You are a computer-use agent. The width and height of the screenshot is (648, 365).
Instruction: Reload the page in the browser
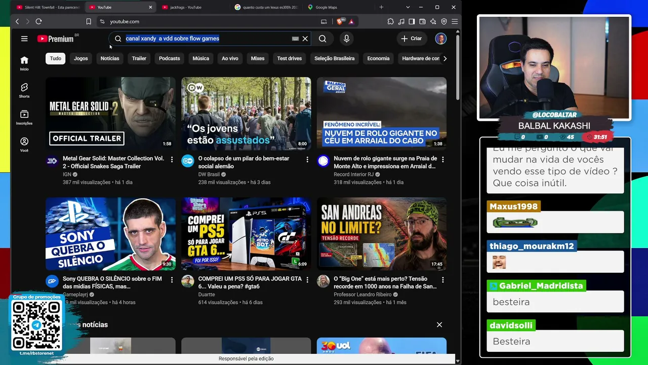(x=38, y=21)
